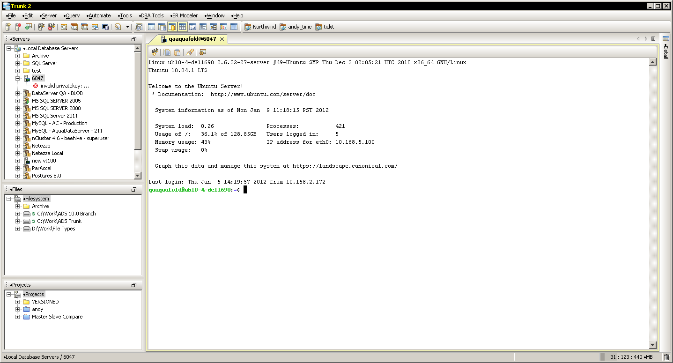The width and height of the screenshot is (673, 363).
Task: Click the main toolbar bar chart icon
Action: 223,27
